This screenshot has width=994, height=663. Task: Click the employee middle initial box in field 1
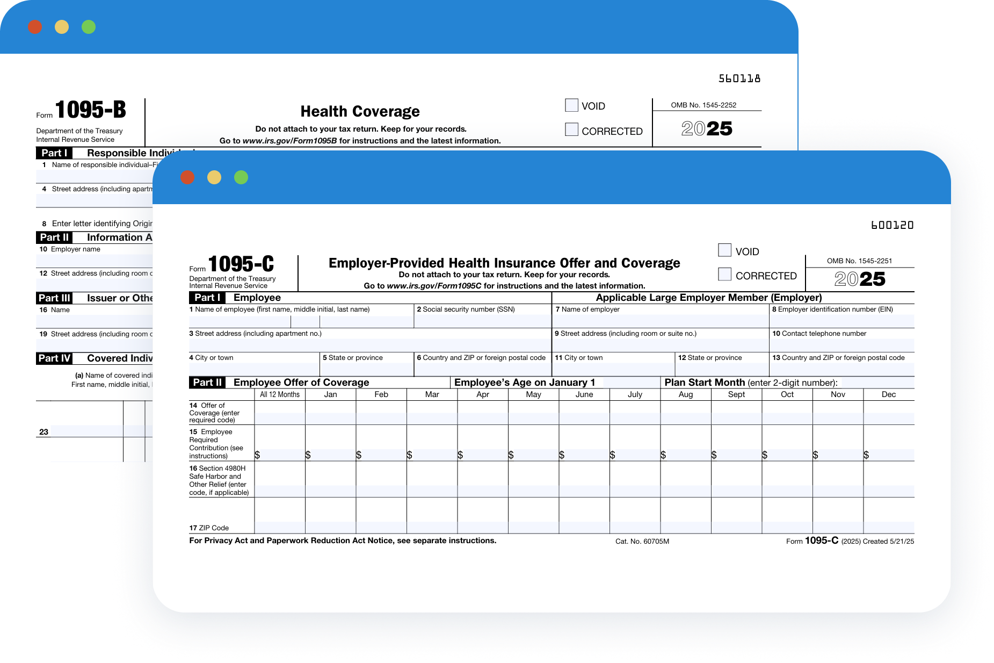[x=305, y=322]
